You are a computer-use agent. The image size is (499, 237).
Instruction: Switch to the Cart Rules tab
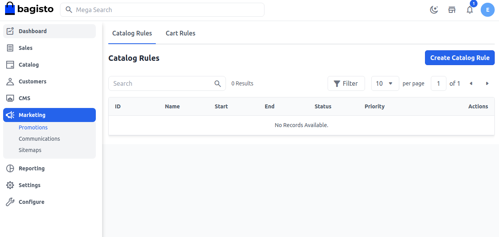[x=180, y=33]
